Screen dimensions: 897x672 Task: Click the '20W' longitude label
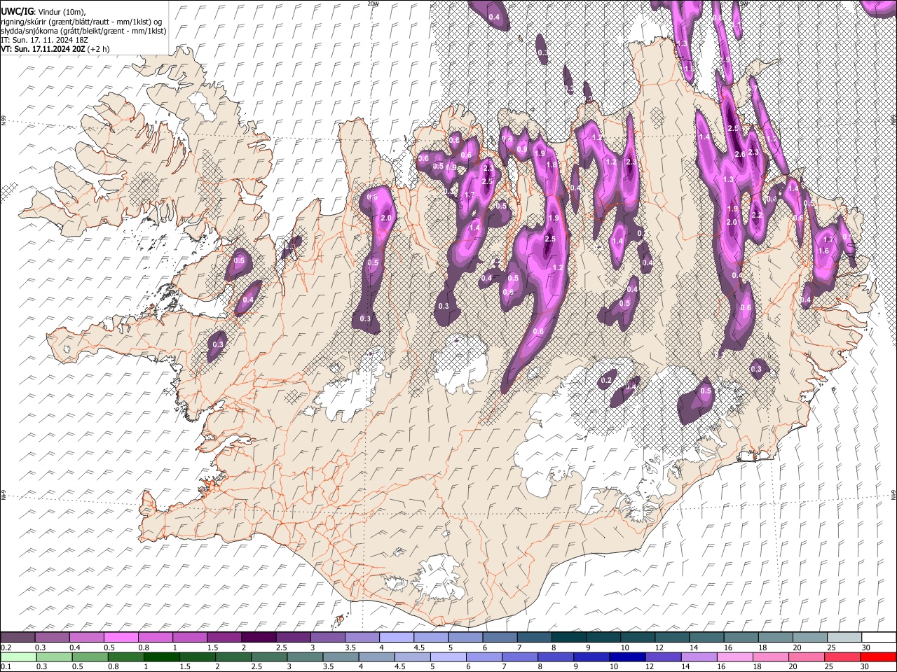(373, 3)
